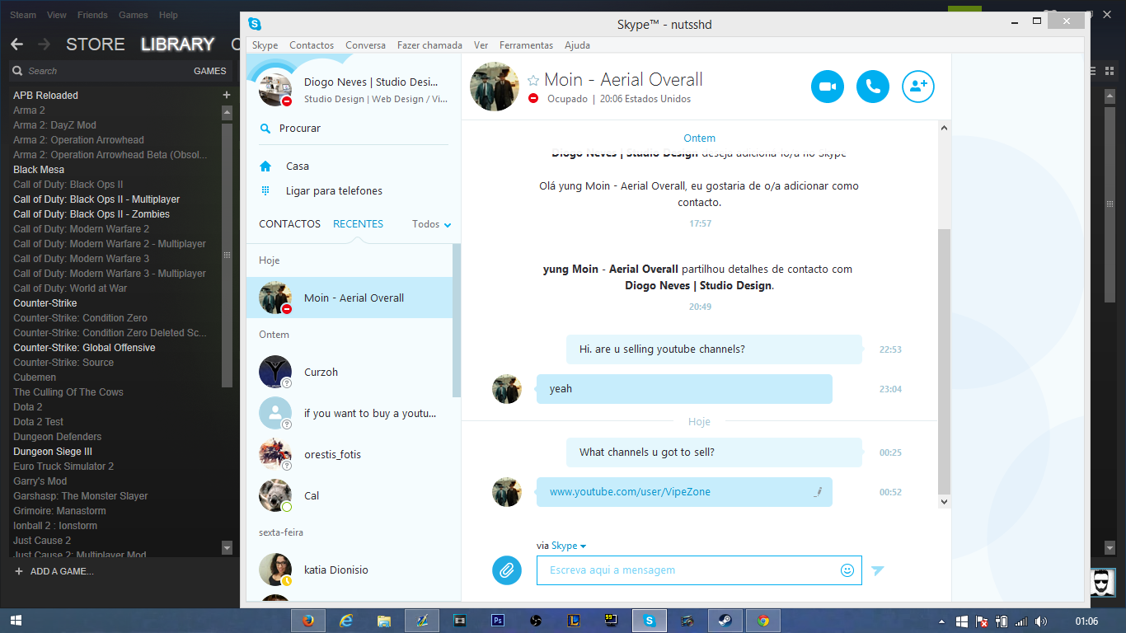The height and width of the screenshot is (633, 1126).
Task: Click own profile avatar at top of Skype sidebar
Action: 275,88
